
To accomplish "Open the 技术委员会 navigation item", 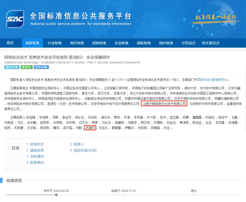I will click(211, 43).
